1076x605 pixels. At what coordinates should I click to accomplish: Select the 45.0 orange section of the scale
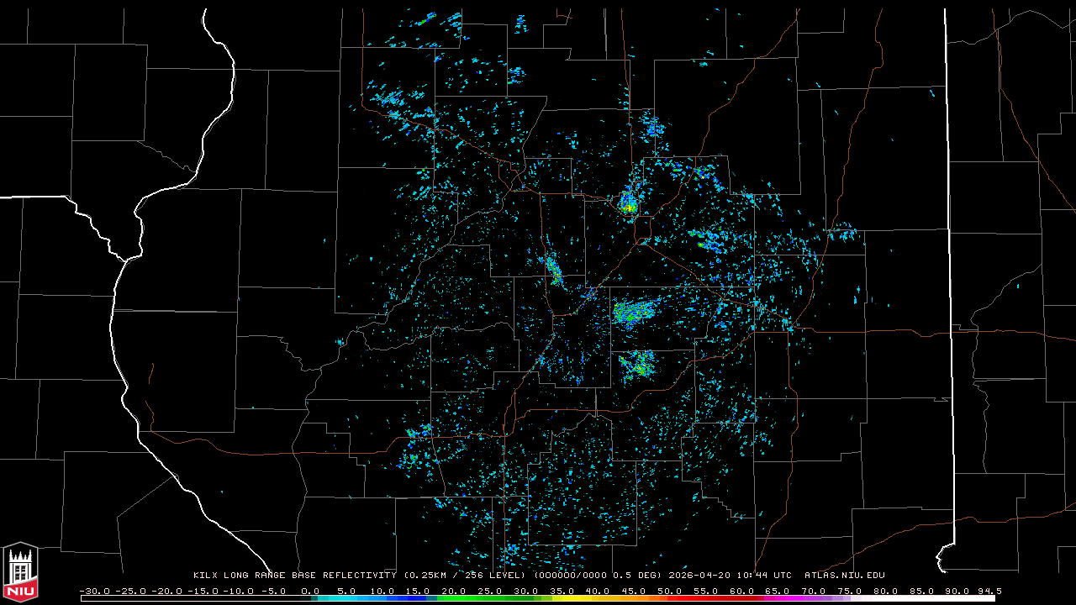coord(634,598)
